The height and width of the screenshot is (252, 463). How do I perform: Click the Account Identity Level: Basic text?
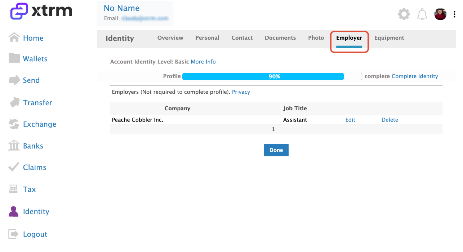click(x=150, y=62)
